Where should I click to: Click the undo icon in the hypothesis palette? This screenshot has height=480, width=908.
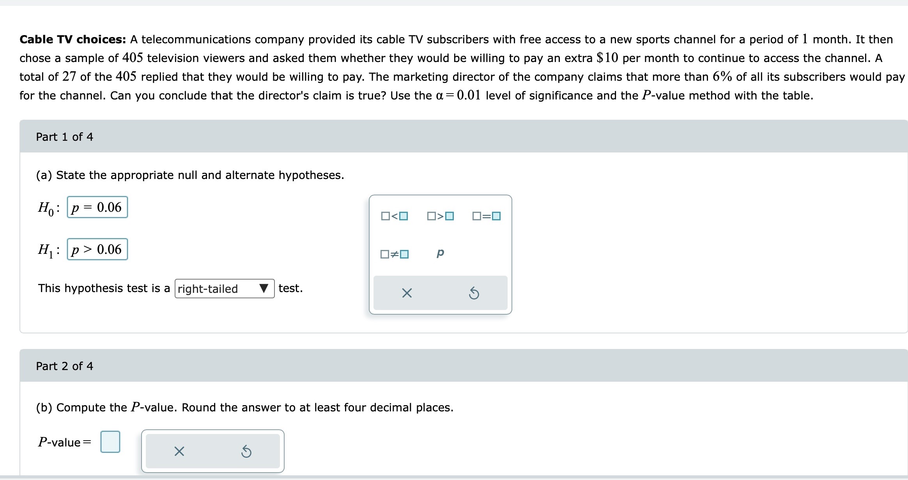click(x=474, y=293)
